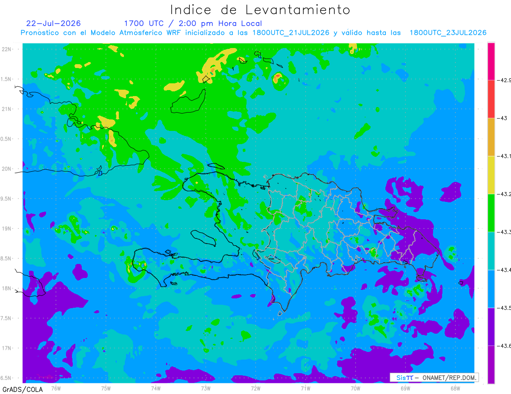511x394 pixels.
Task: Click the title "Indice de Levantamiento"
Action: [x=260, y=10]
